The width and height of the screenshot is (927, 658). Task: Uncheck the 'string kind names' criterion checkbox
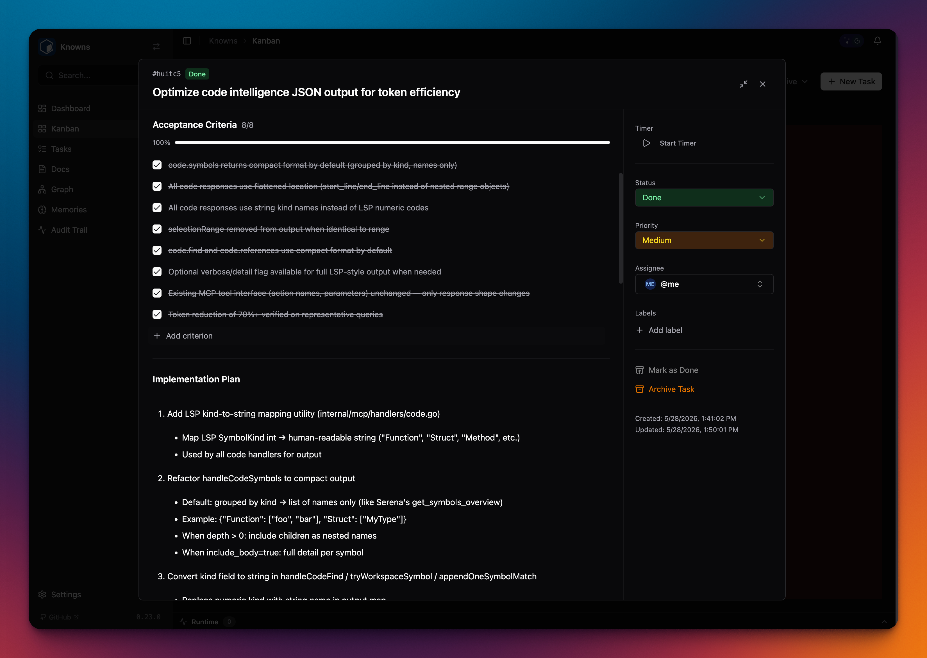[x=157, y=208]
